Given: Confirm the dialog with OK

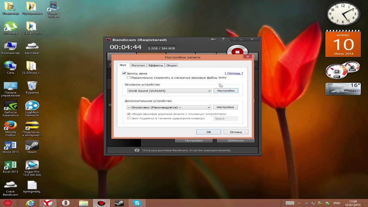Looking at the screenshot, I should tap(209, 132).
